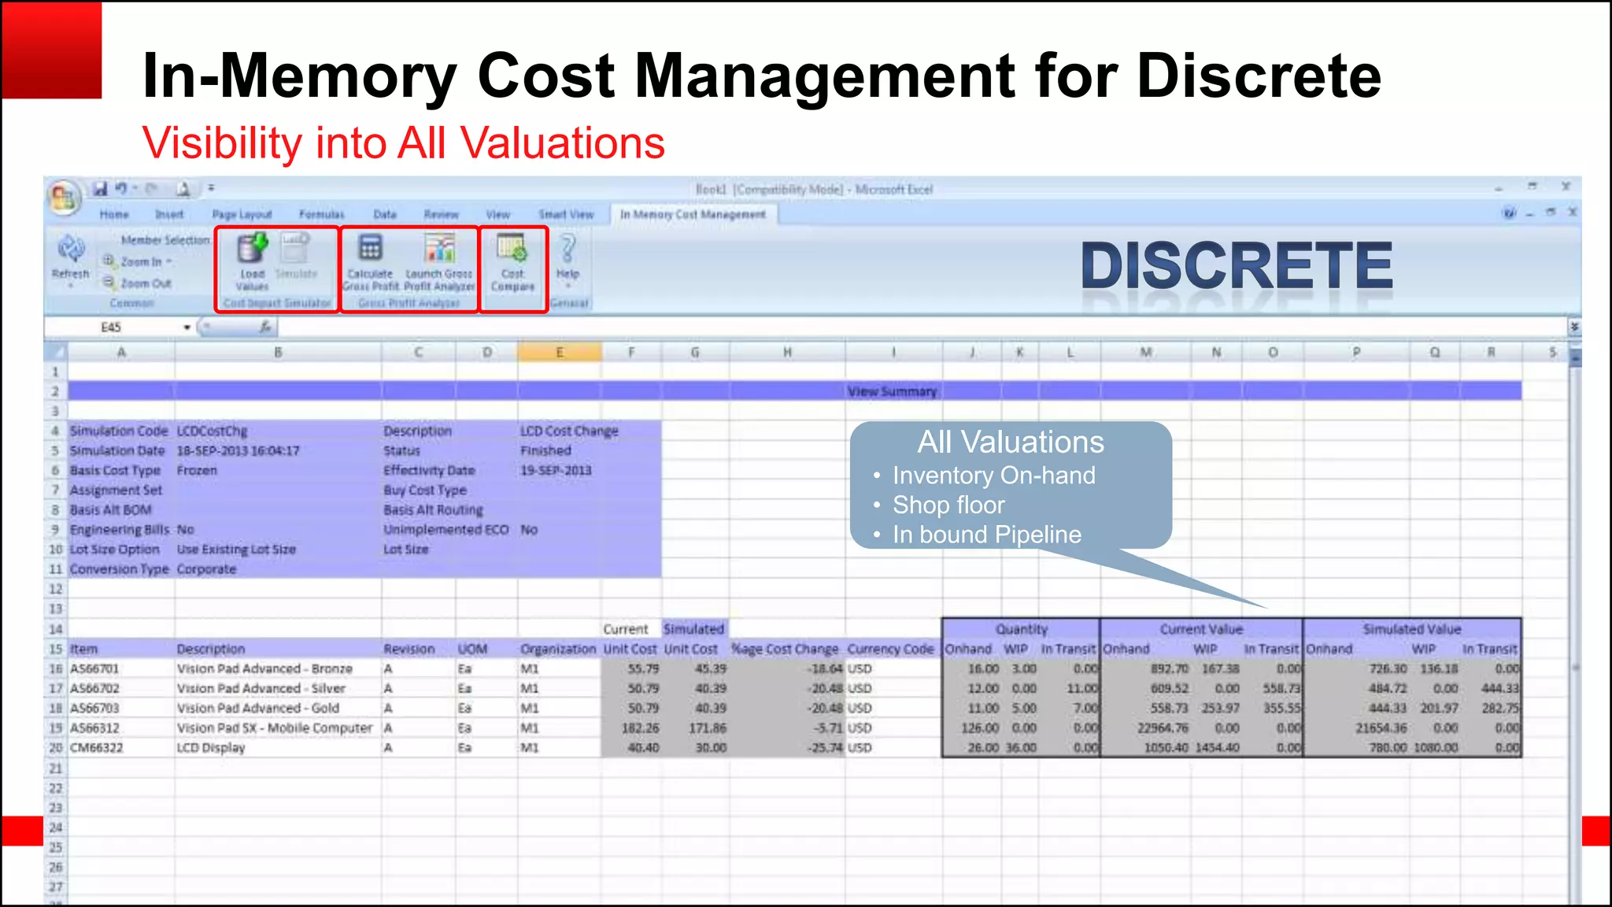Open the Home ribbon tab
1612x907 pixels.
(x=114, y=214)
